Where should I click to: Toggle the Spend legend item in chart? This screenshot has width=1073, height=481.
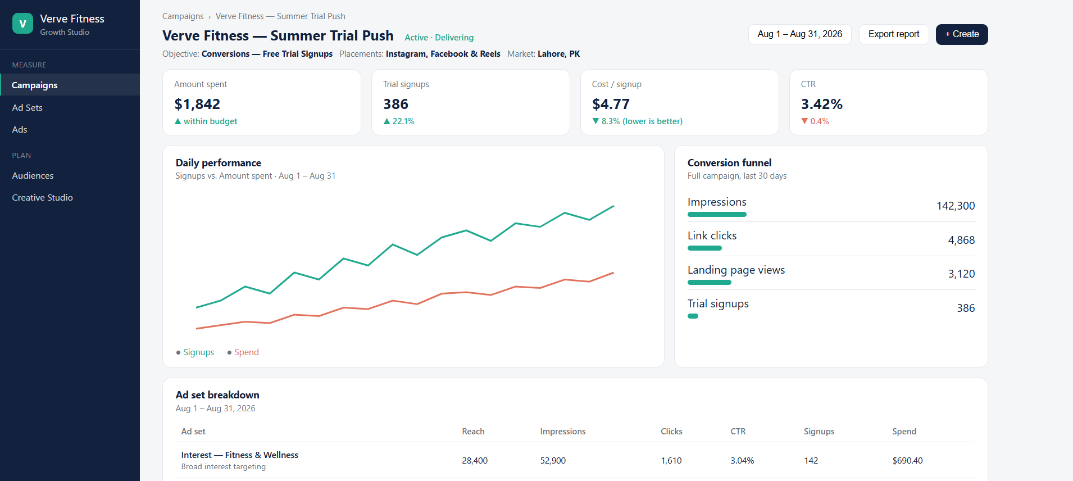tap(243, 352)
